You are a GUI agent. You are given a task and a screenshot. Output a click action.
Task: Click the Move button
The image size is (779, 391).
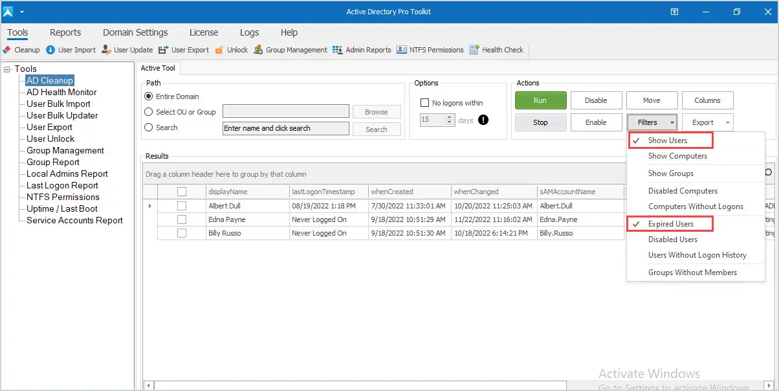point(652,100)
